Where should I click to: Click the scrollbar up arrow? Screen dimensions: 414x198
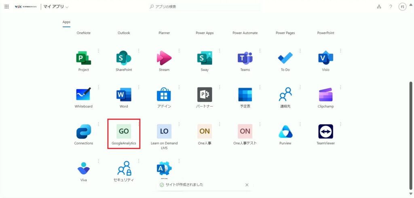pyautogui.click(x=411, y=4)
